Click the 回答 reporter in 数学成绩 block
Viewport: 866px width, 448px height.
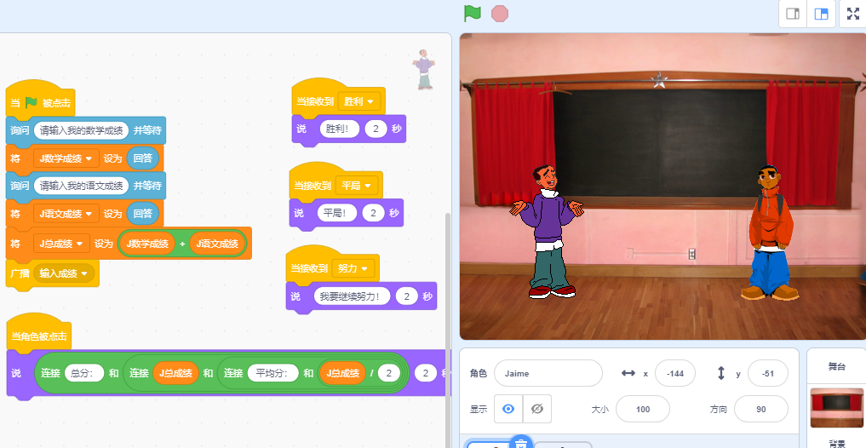click(x=142, y=158)
